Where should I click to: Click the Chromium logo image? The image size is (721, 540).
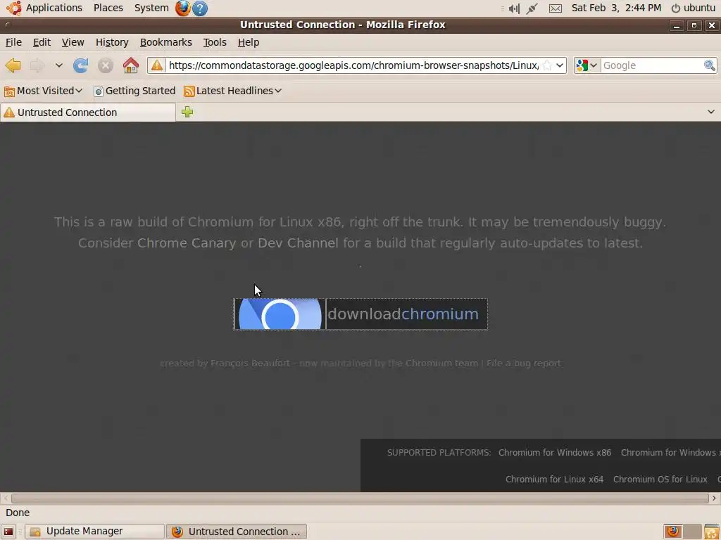(280, 314)
